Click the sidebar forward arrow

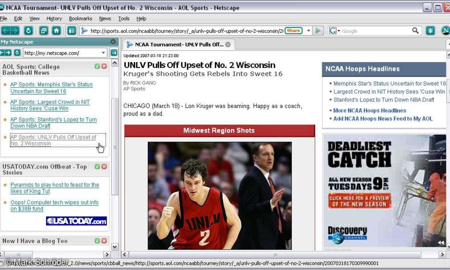click(x=8, y=53)
